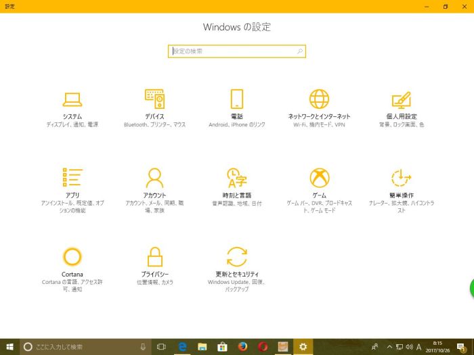This screenshot has height=355, width=474.
Task: Click 音声認識、地域、日付 description
Action: point(237,204)
